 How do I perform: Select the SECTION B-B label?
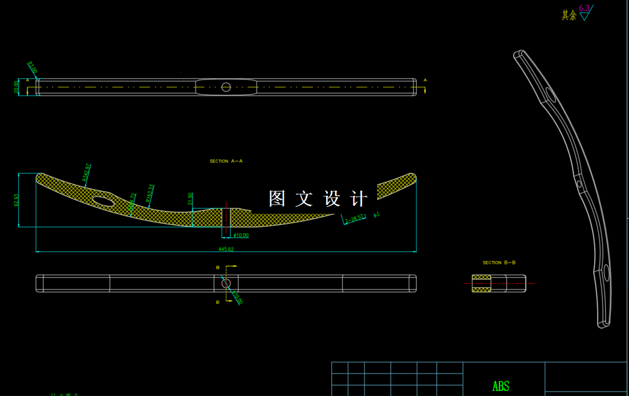point(499,263)
